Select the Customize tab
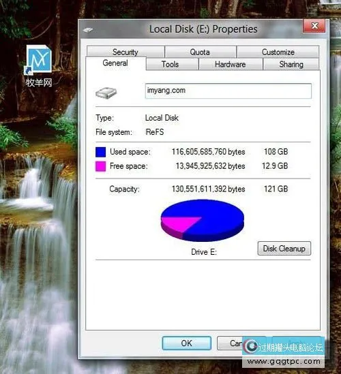Viewport: 341px width, 374px height. (278, 52)
